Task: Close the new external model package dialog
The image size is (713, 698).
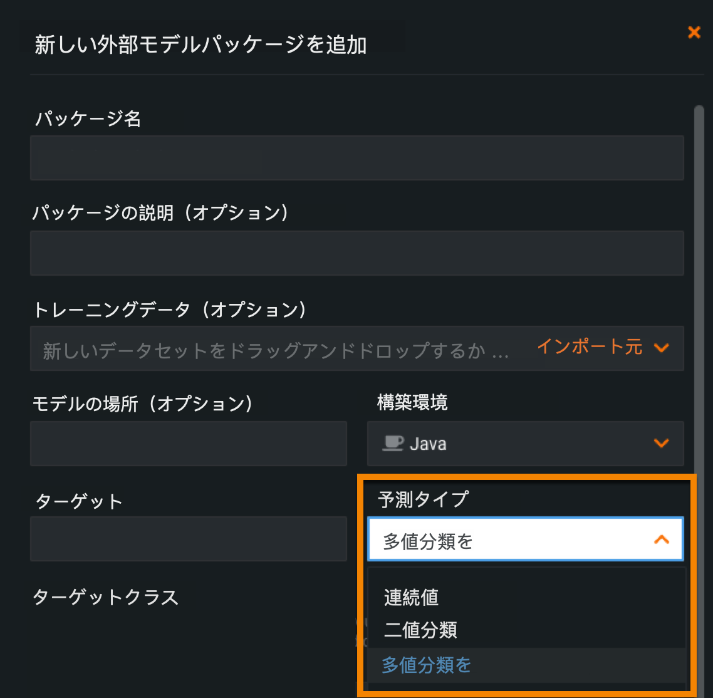Action: click(694, 33)
